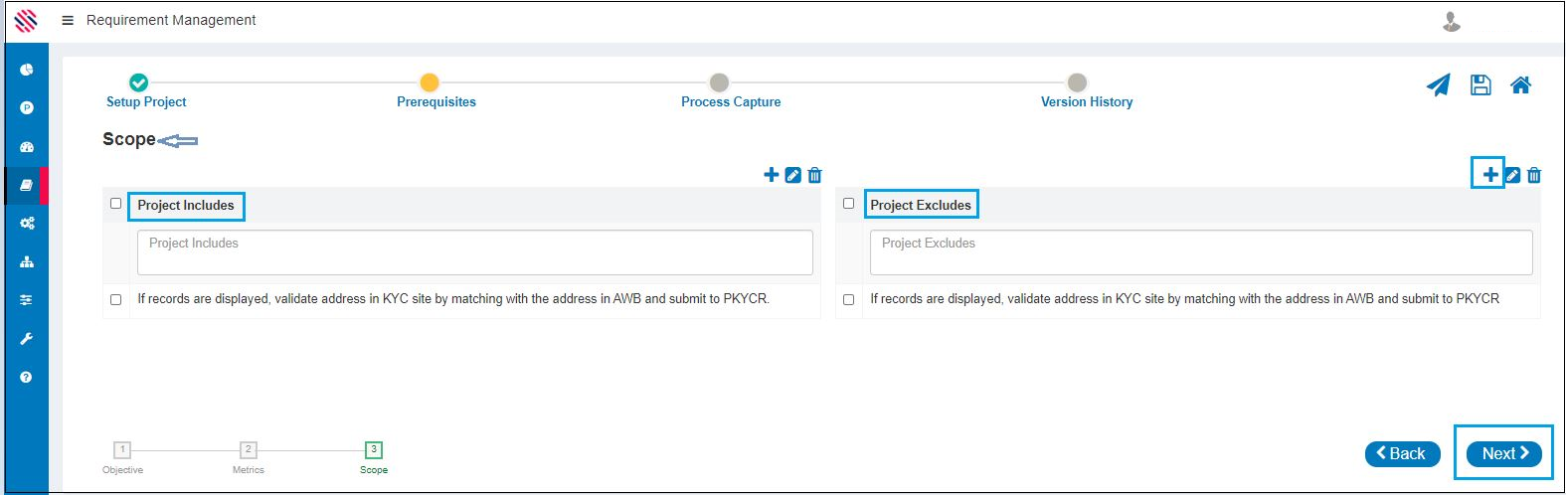Check the first row under Project Includes

tap(115, 299)
